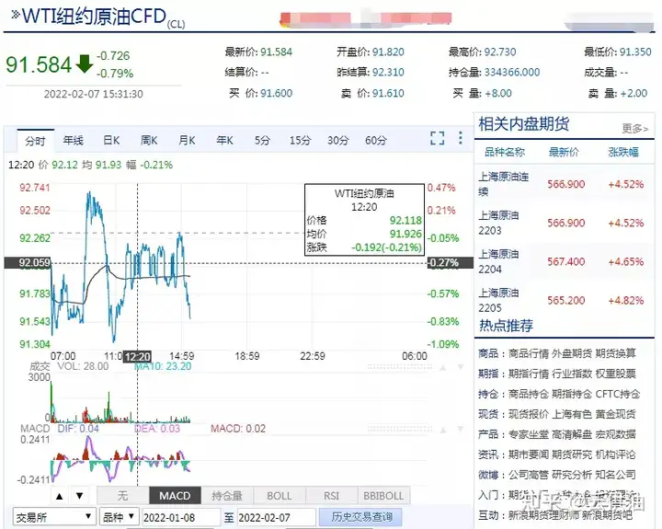Click the fullscreen chart icon
This screenshot has height=529, width=662.
click(438, 138)
